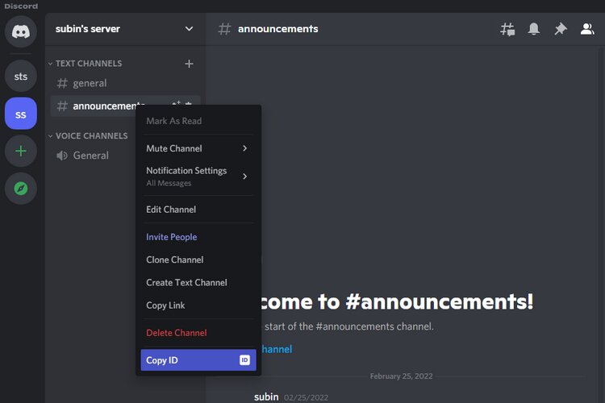Image resolution: width=605 pixels, height=403 pixels.
Task: Click the blue channel link under welcome
Action: (x=277, y=349)
